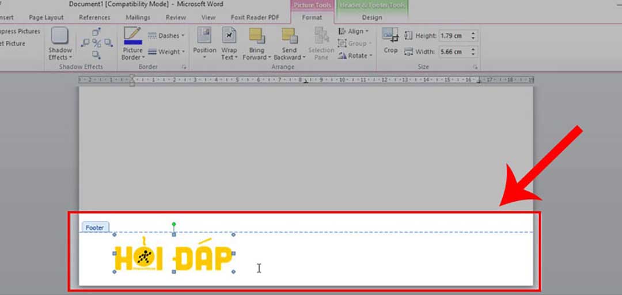This screenshot has height=295, width=622.
Task: Open the Foxit Reader PDF tab
Action: (255, 17)
